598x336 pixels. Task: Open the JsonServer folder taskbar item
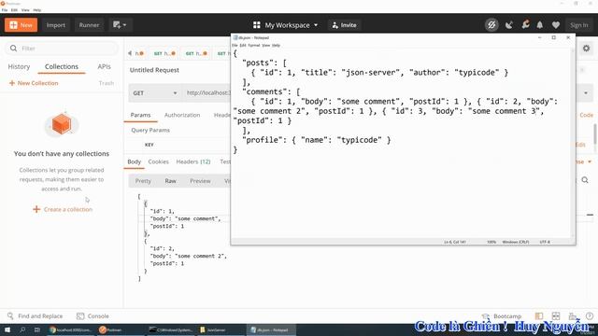point(221,329)
